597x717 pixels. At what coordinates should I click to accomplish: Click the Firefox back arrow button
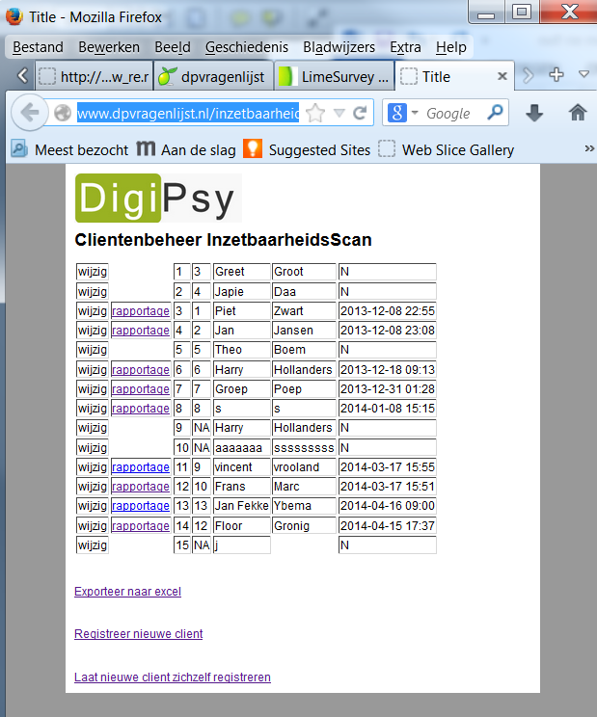[x=30, y=113]
